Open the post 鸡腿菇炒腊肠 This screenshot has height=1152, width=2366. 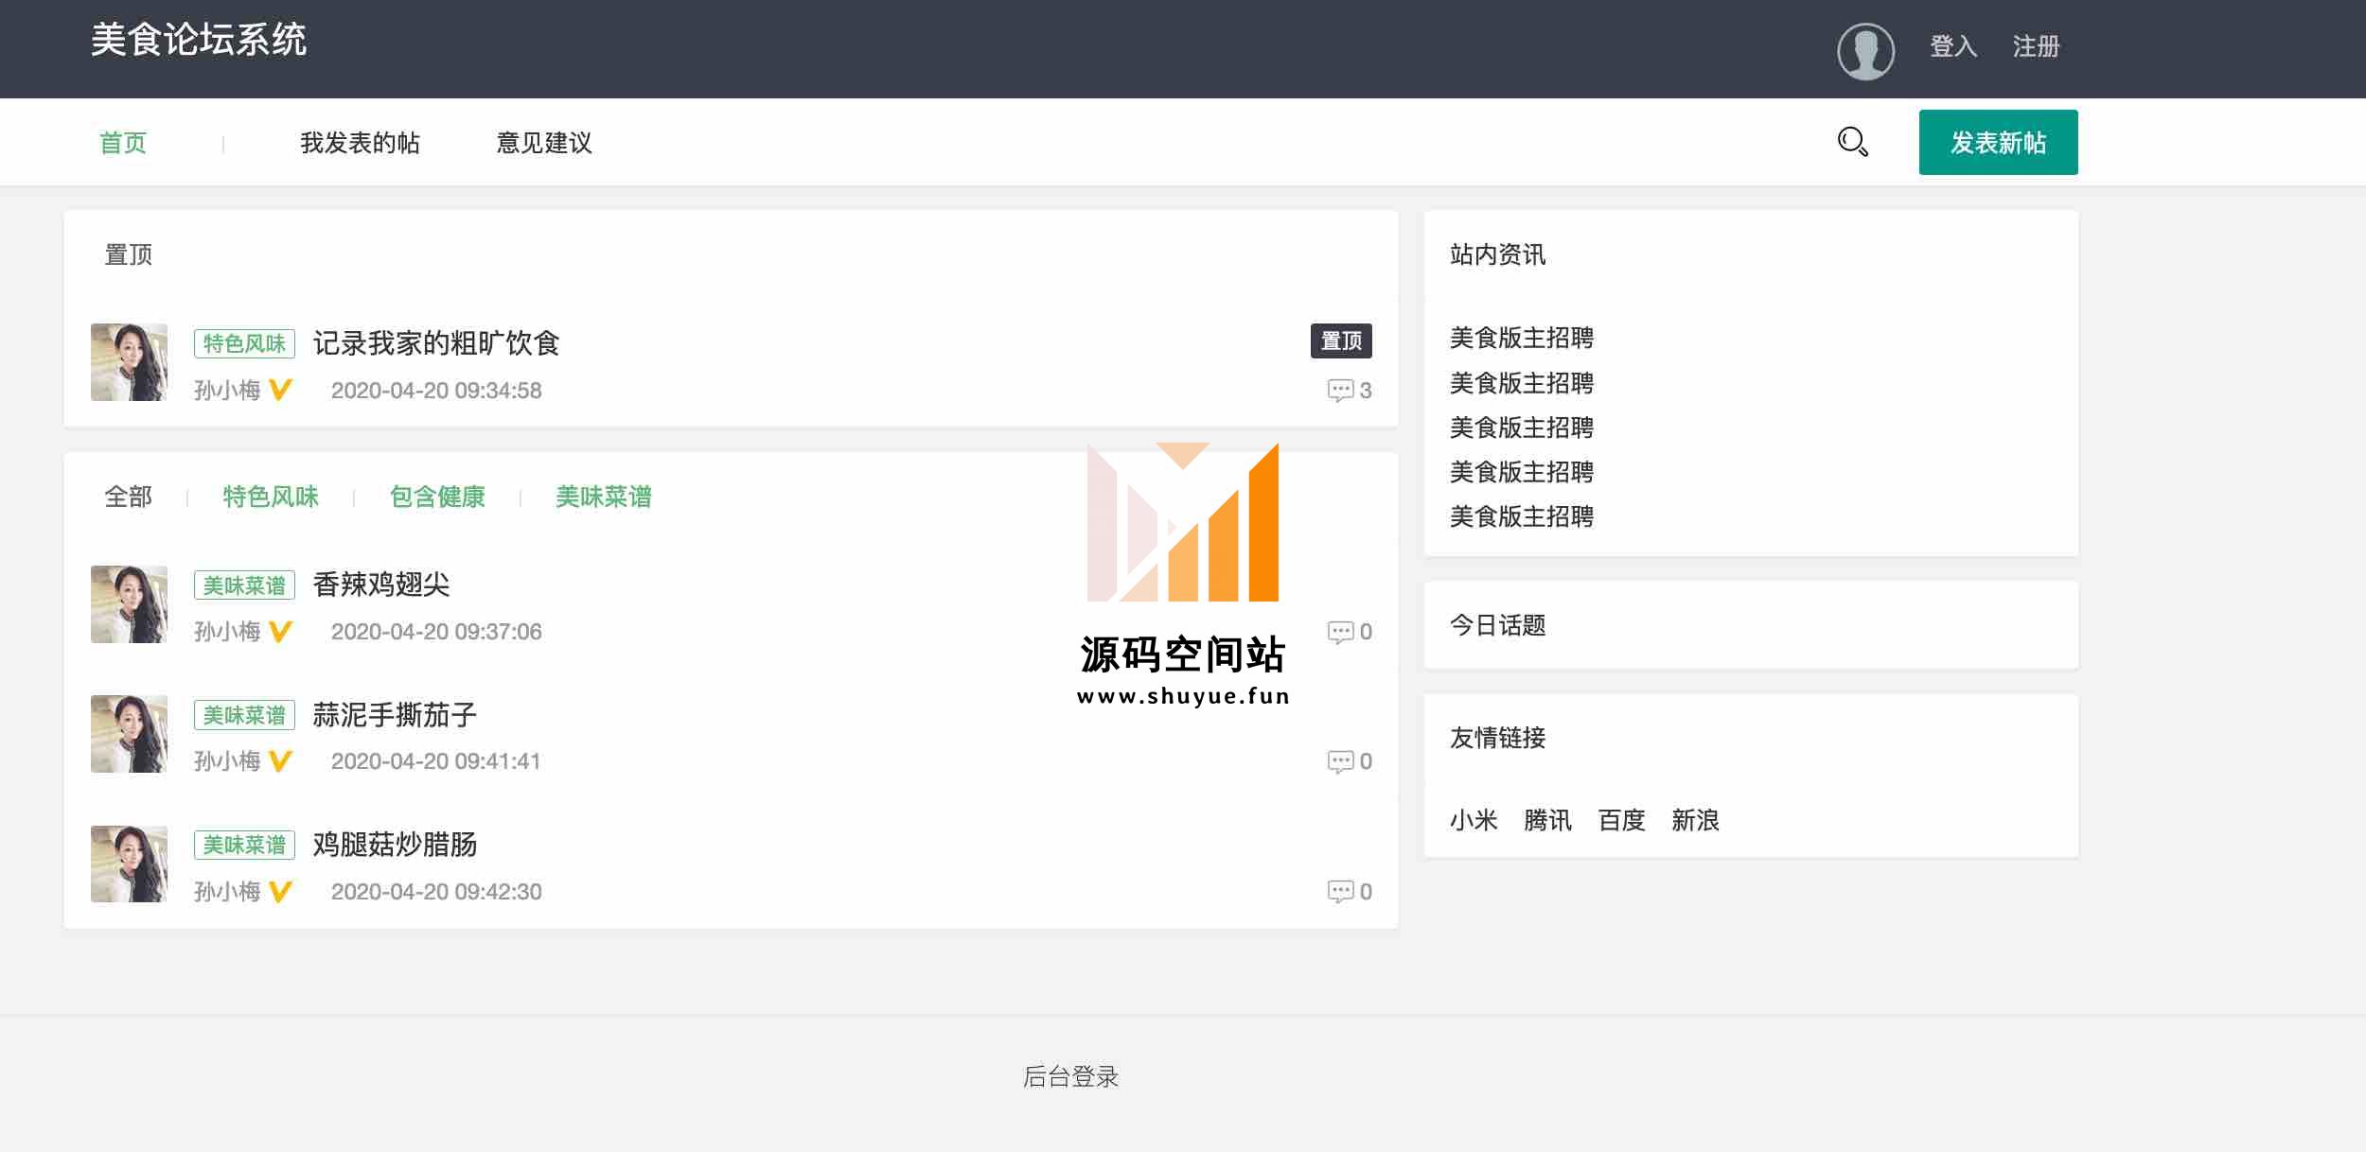[x=395, y=845]
